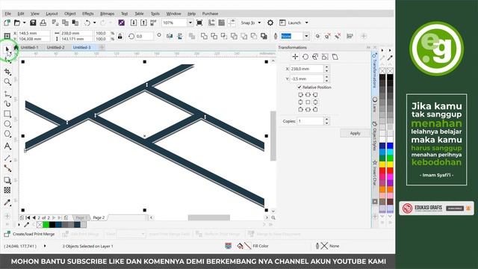Viewport: 478px width, 269px height.
Task: Click the Export icon
Action: tap(143, 22)
